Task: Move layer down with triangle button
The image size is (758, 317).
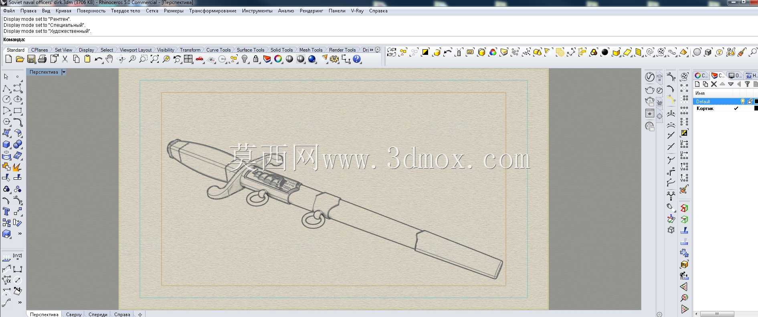Action: [731, 84]
